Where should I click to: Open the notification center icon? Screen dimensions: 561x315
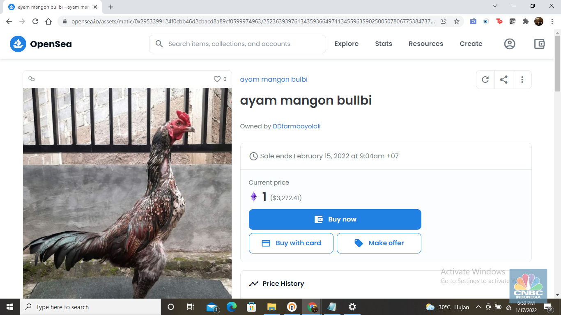[x=548, y=307]
